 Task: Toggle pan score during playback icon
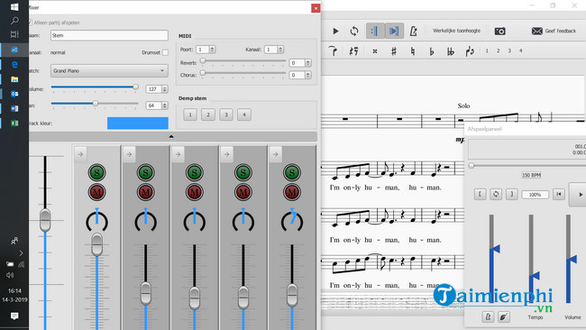[394, 31]
